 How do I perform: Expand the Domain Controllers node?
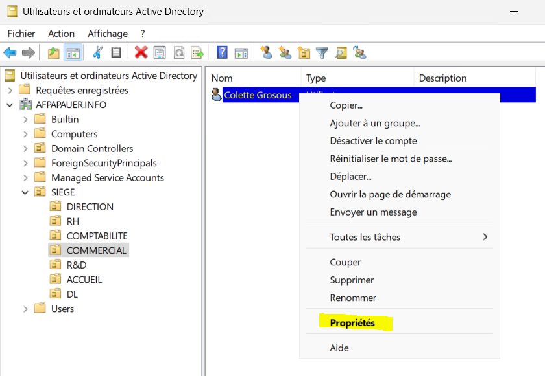[25, 149]
